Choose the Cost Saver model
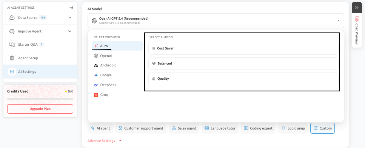 click(243, 48)
